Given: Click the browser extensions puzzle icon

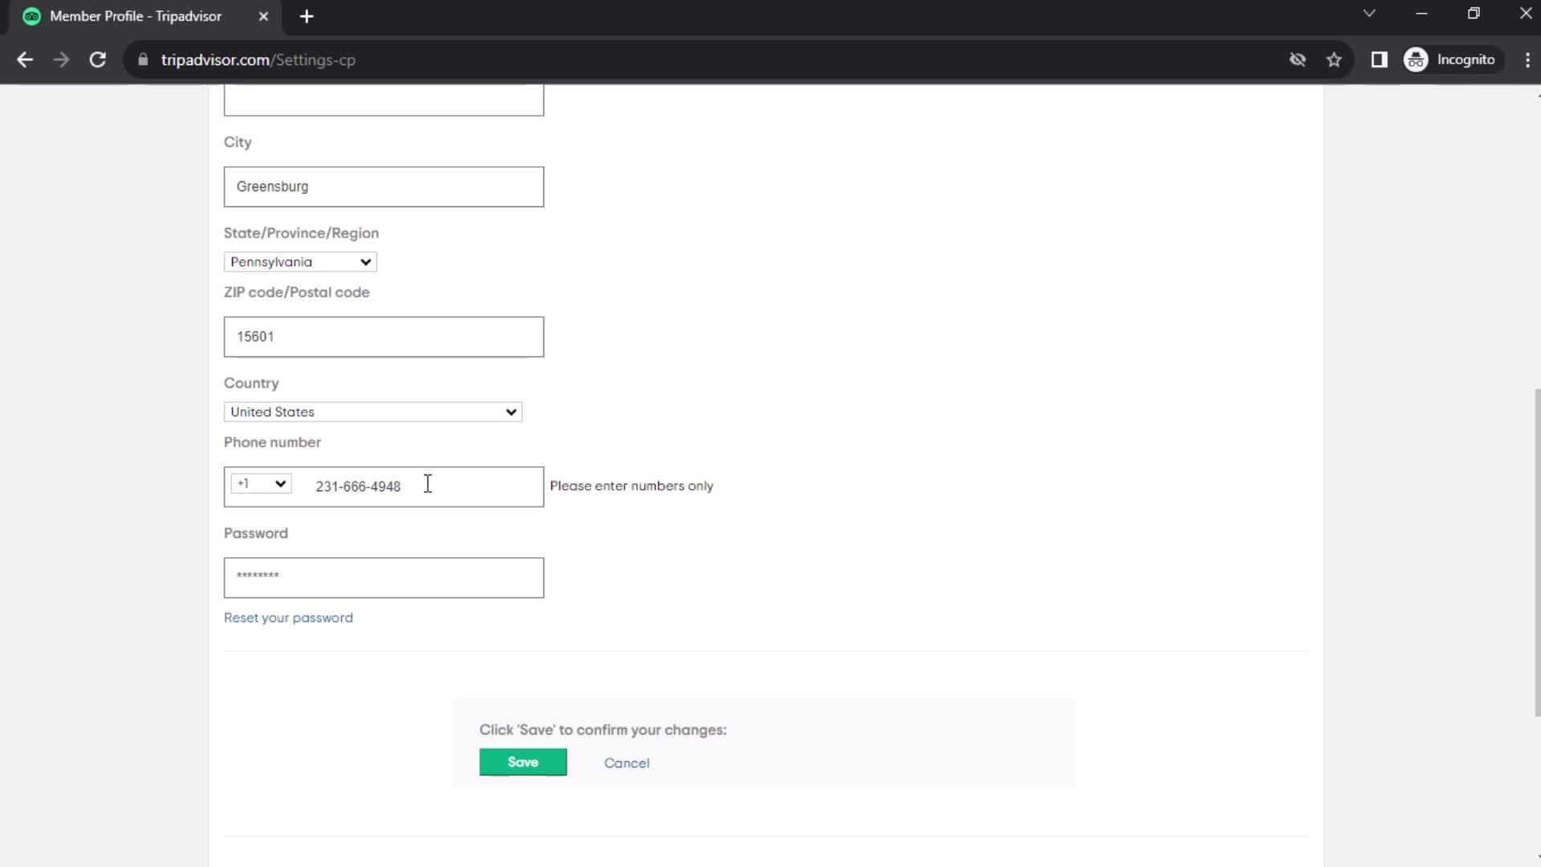Looking at the screenshot, I should point(1379,59).
